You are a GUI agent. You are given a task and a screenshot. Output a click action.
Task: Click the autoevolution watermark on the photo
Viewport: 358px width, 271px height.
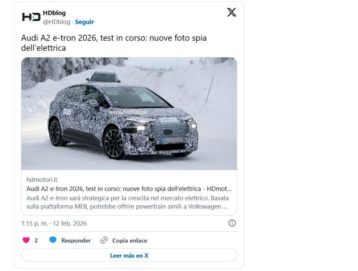pyautogui.click(x=128, y=112)
